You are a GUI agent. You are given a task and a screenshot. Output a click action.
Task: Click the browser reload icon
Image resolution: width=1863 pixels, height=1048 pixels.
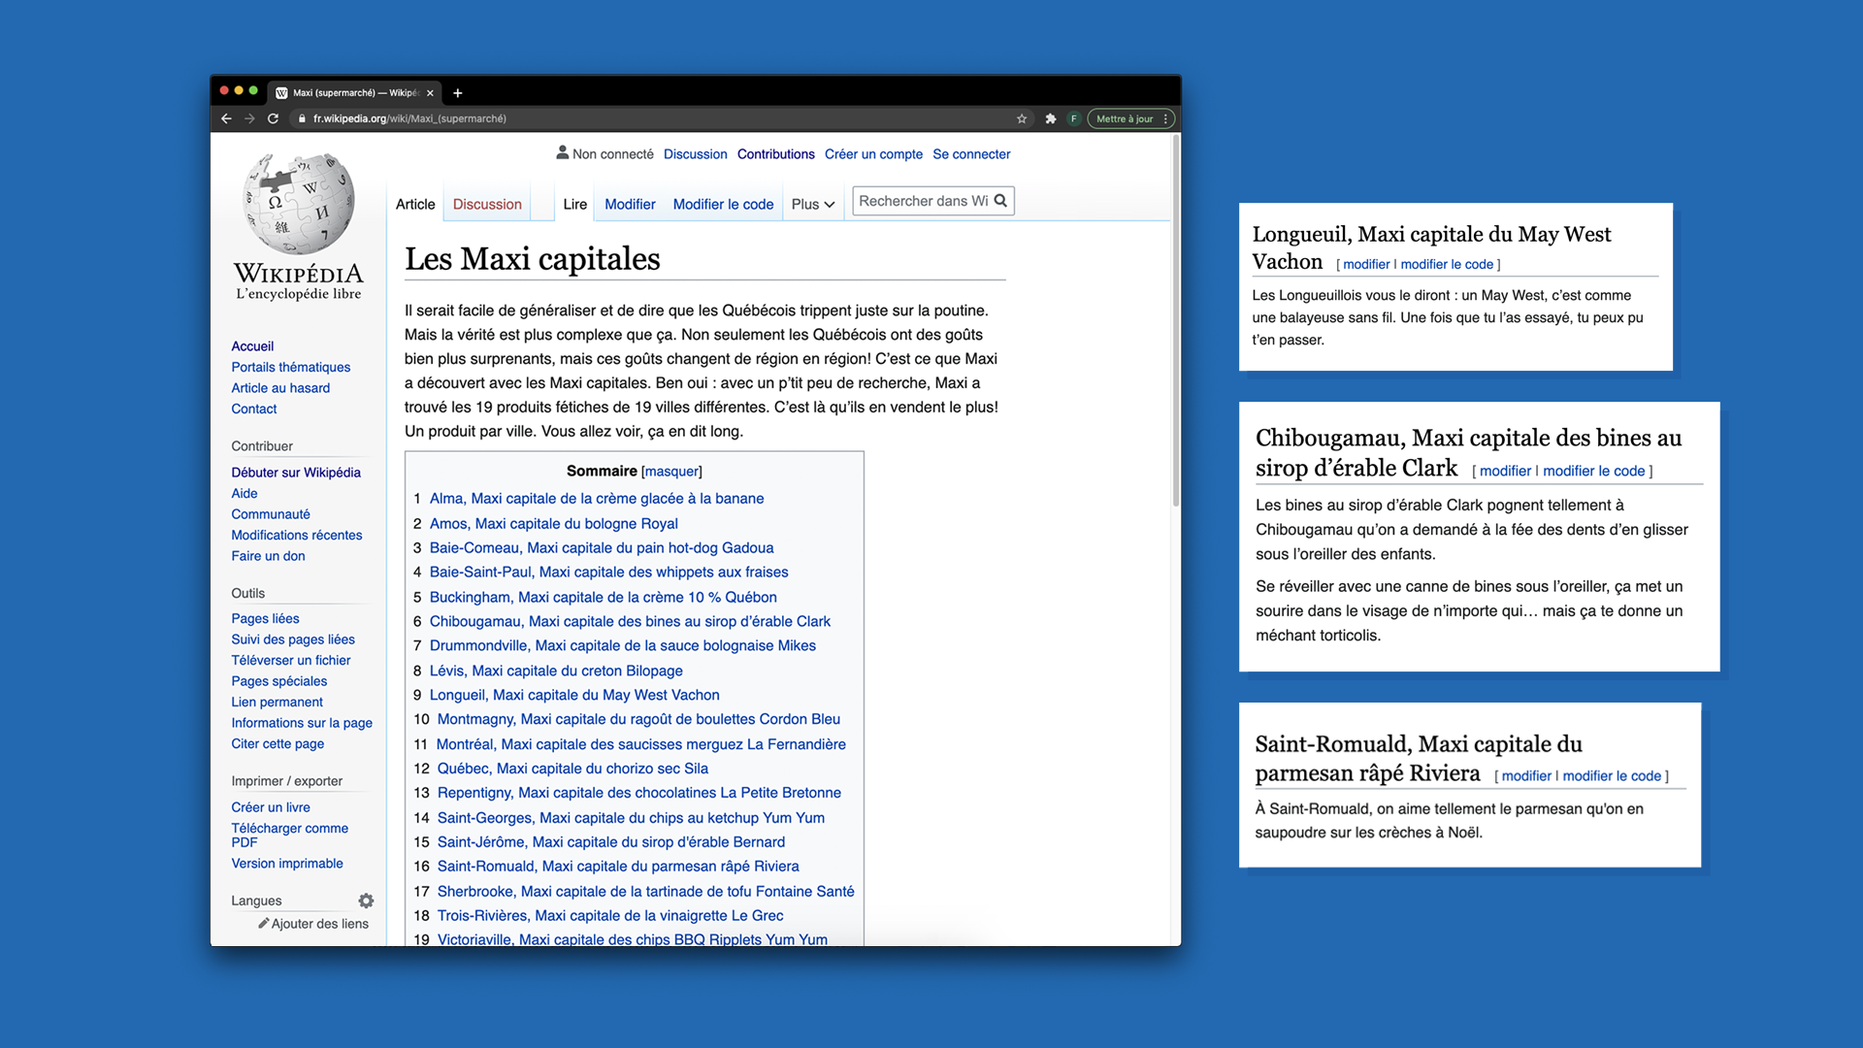point(274,118)
